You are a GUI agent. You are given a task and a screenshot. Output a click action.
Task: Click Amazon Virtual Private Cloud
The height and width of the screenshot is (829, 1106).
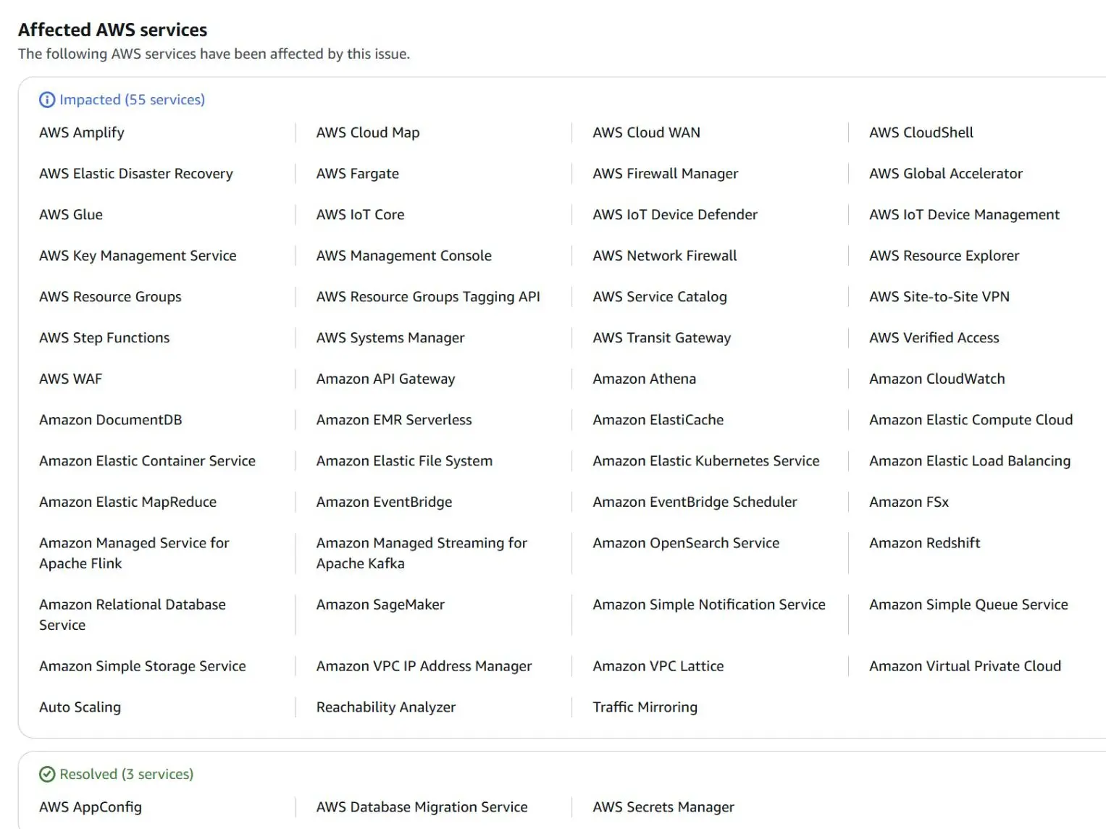coord(965,667)
